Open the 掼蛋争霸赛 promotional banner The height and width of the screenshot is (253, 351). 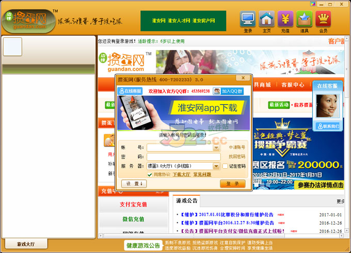[x=298, y=153]
